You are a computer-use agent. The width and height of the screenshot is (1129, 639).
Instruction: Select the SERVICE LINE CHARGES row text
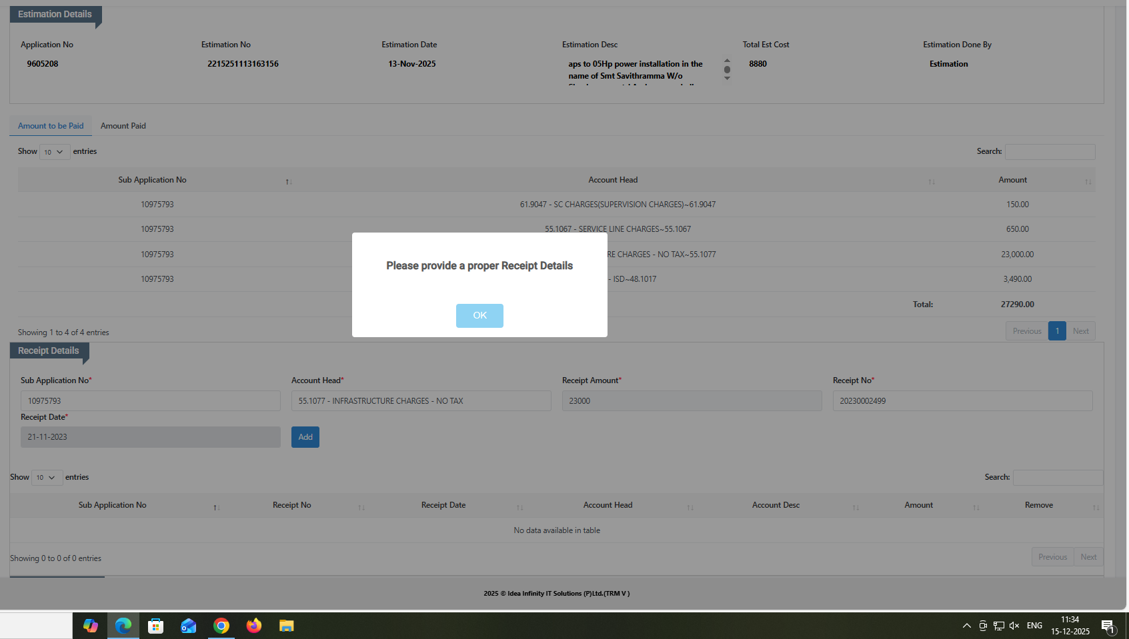click(x=618, y=229)
